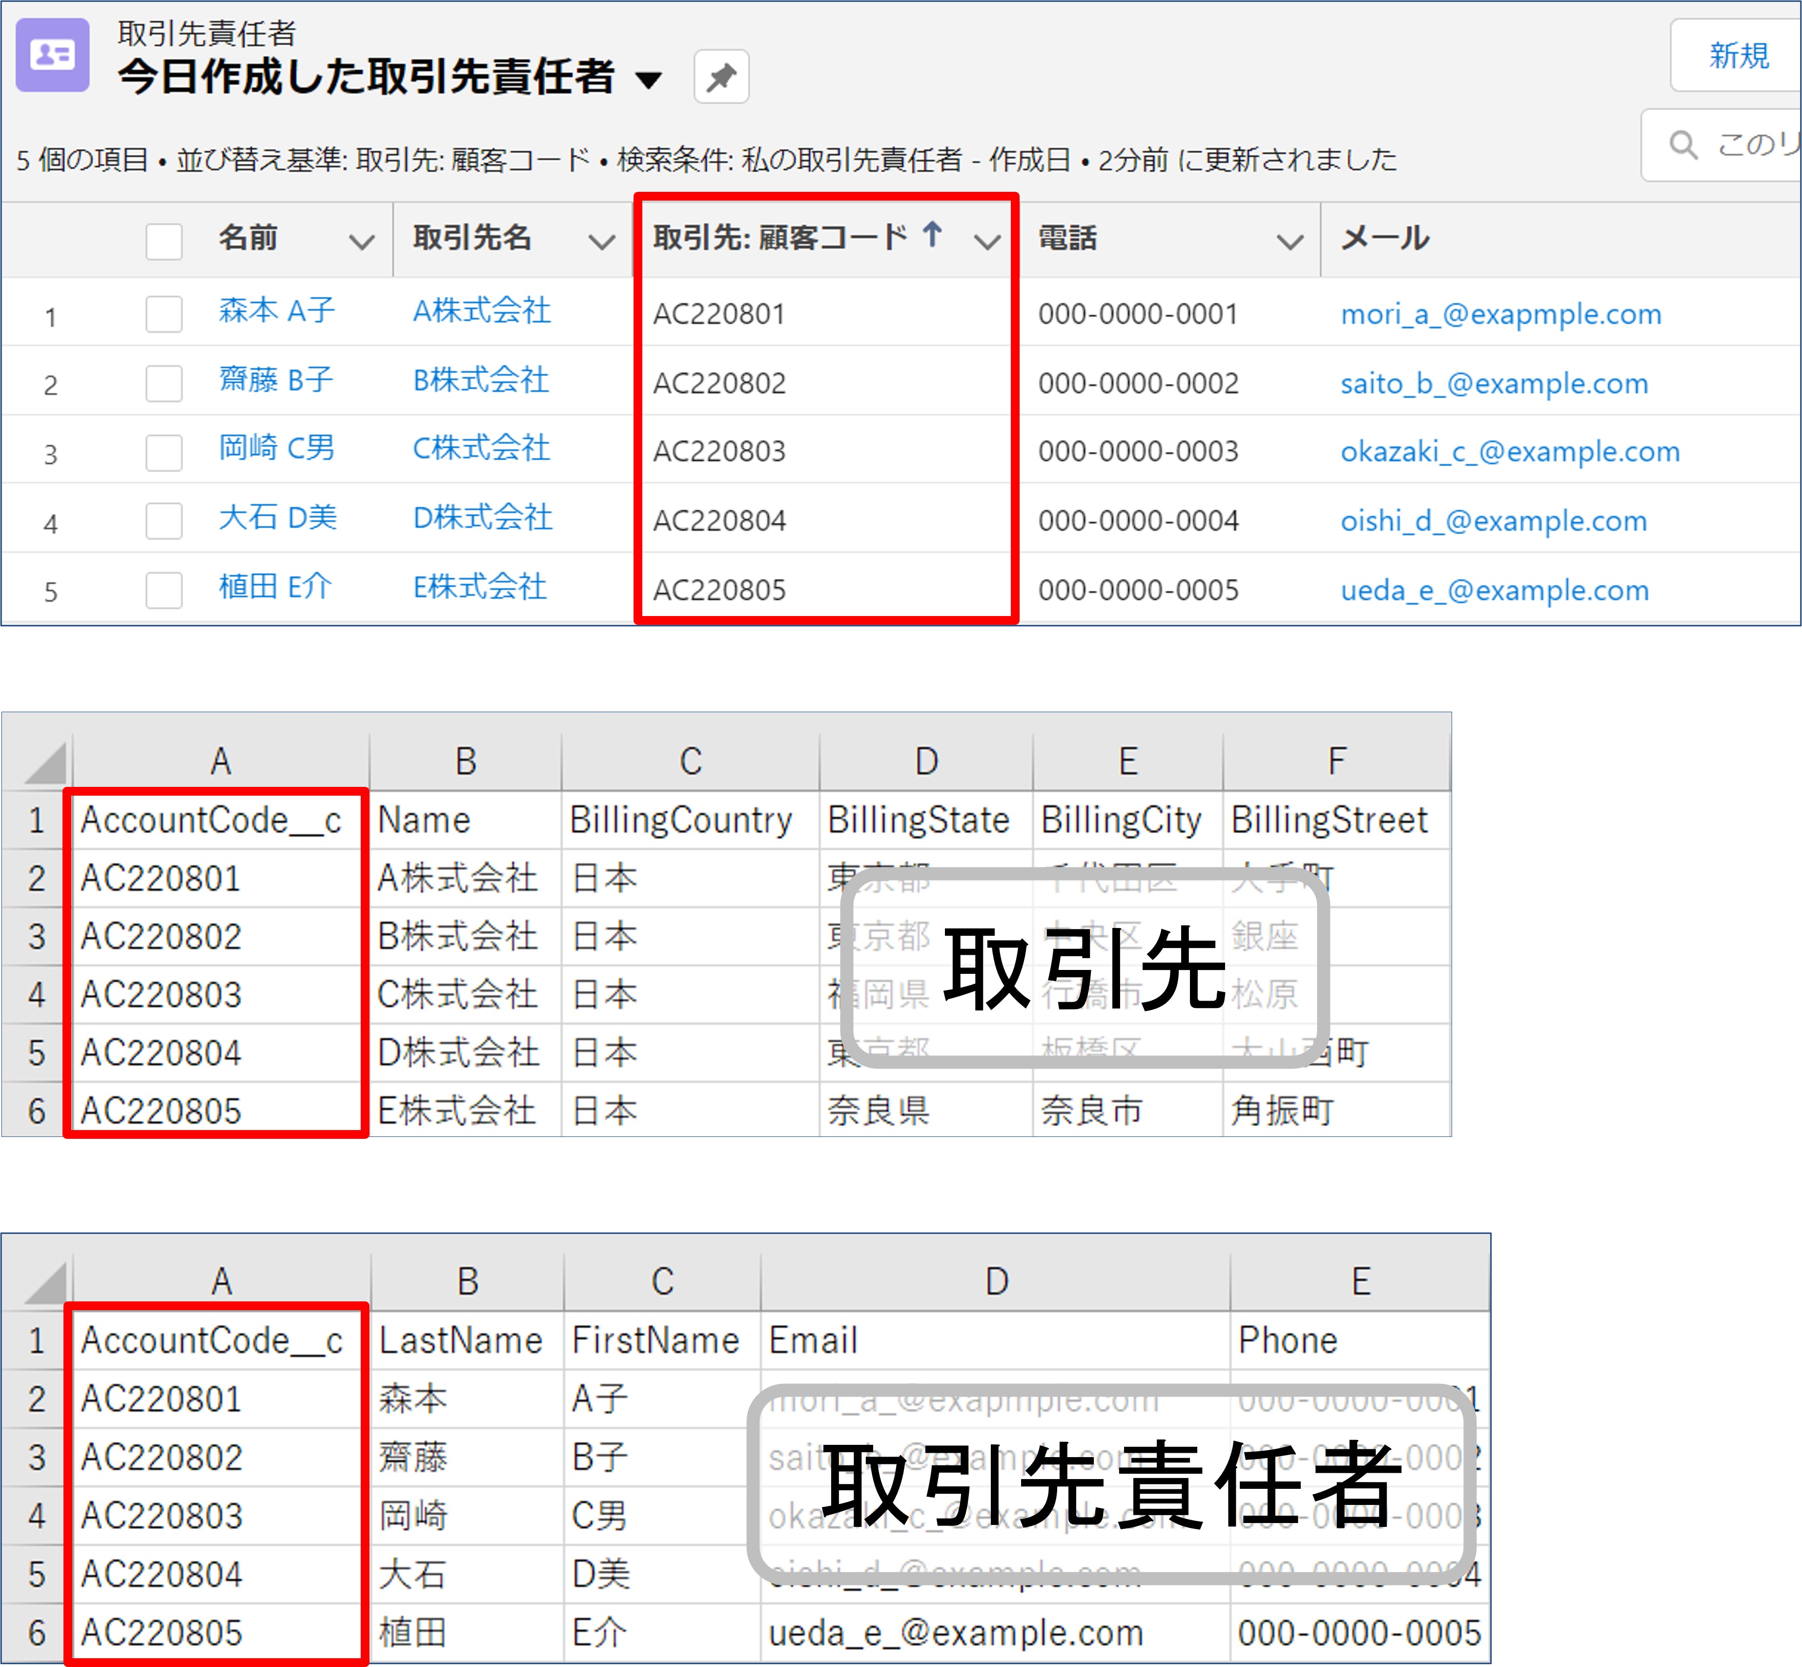
Task: Open contact 岡崎 C男
Action: click(277, 448)
